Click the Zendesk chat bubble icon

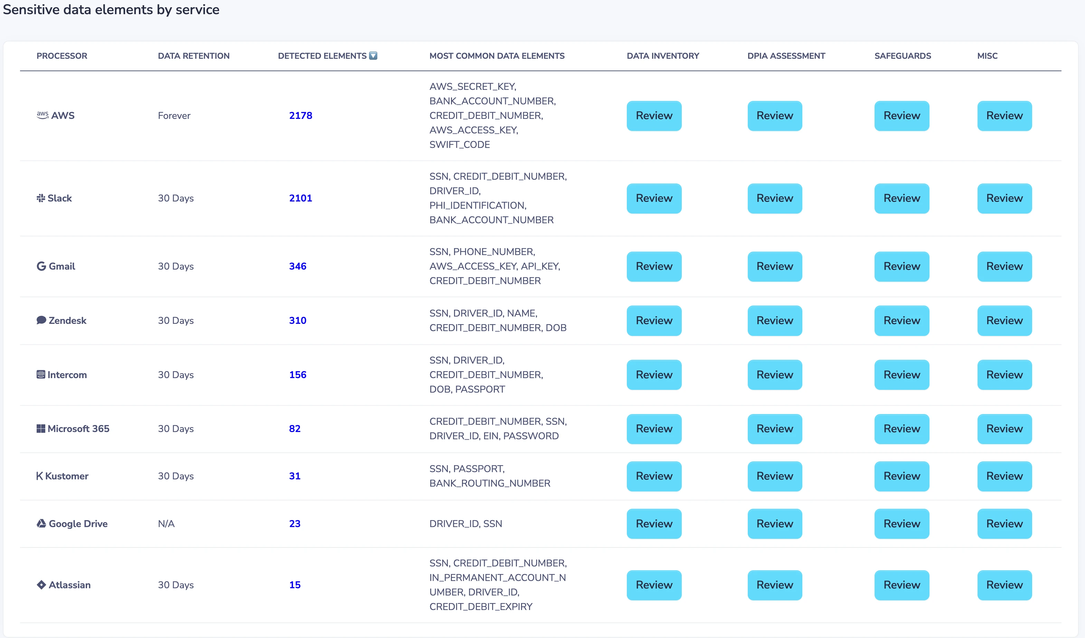(x=41, y=320)
